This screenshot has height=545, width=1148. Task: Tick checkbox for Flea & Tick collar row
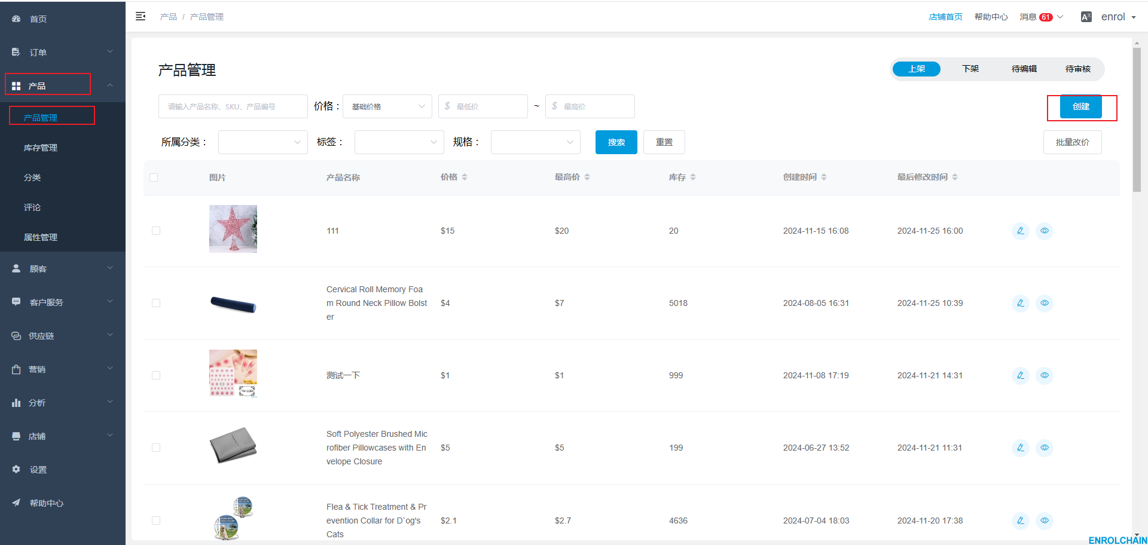(156, 520)
